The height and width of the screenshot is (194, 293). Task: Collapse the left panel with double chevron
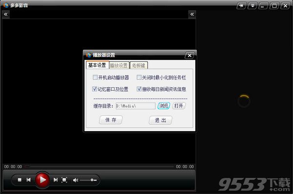[x=6, y=14]
